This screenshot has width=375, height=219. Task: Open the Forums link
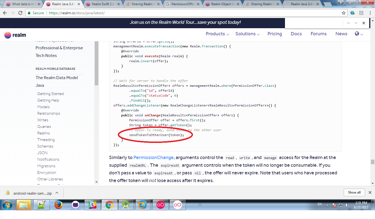pos(318,34)
